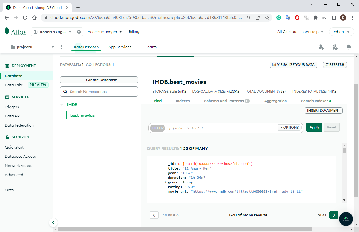Open the project activity feed icon
Screen dimensions: 359x232
coord(335,47)
